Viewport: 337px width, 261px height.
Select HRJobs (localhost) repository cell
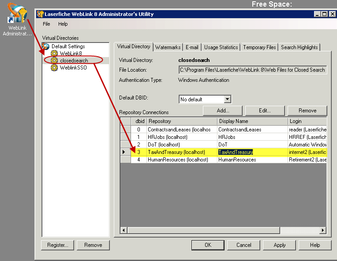click(182, 137)
